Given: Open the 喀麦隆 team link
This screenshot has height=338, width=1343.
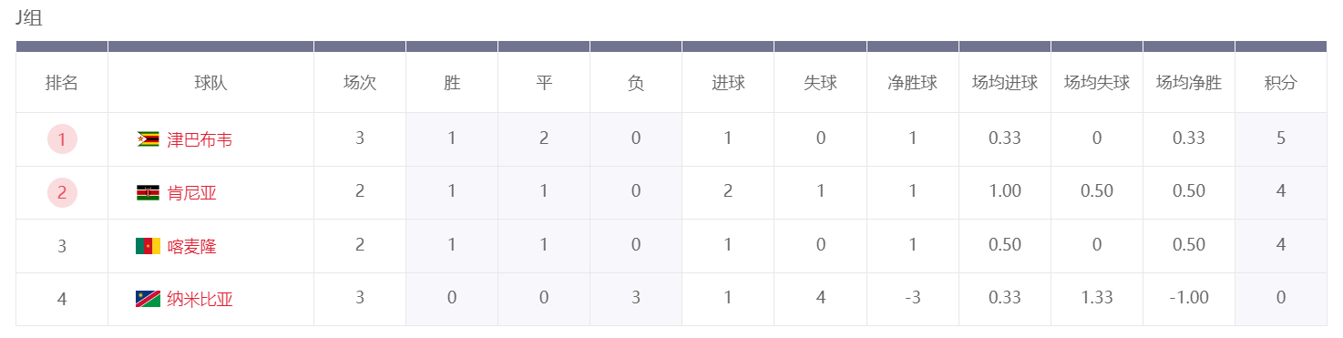Looking at the screenshot, I should coord(191,246).
